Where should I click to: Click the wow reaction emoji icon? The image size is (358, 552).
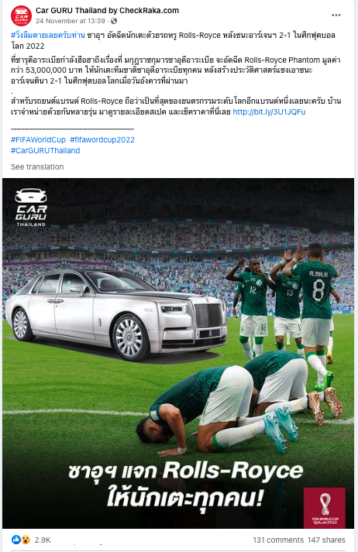(26, 540)
